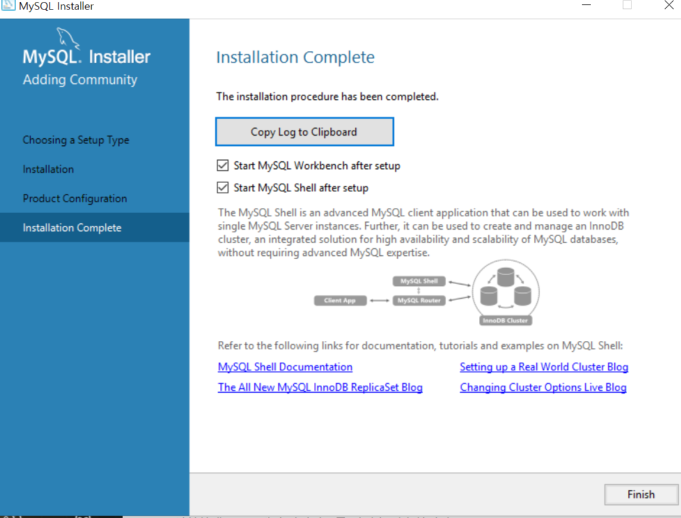Click the MySQL Router diagram box
Image resolution: width=681 pixels, height=518 pixels.
click(x=419, y=300)
